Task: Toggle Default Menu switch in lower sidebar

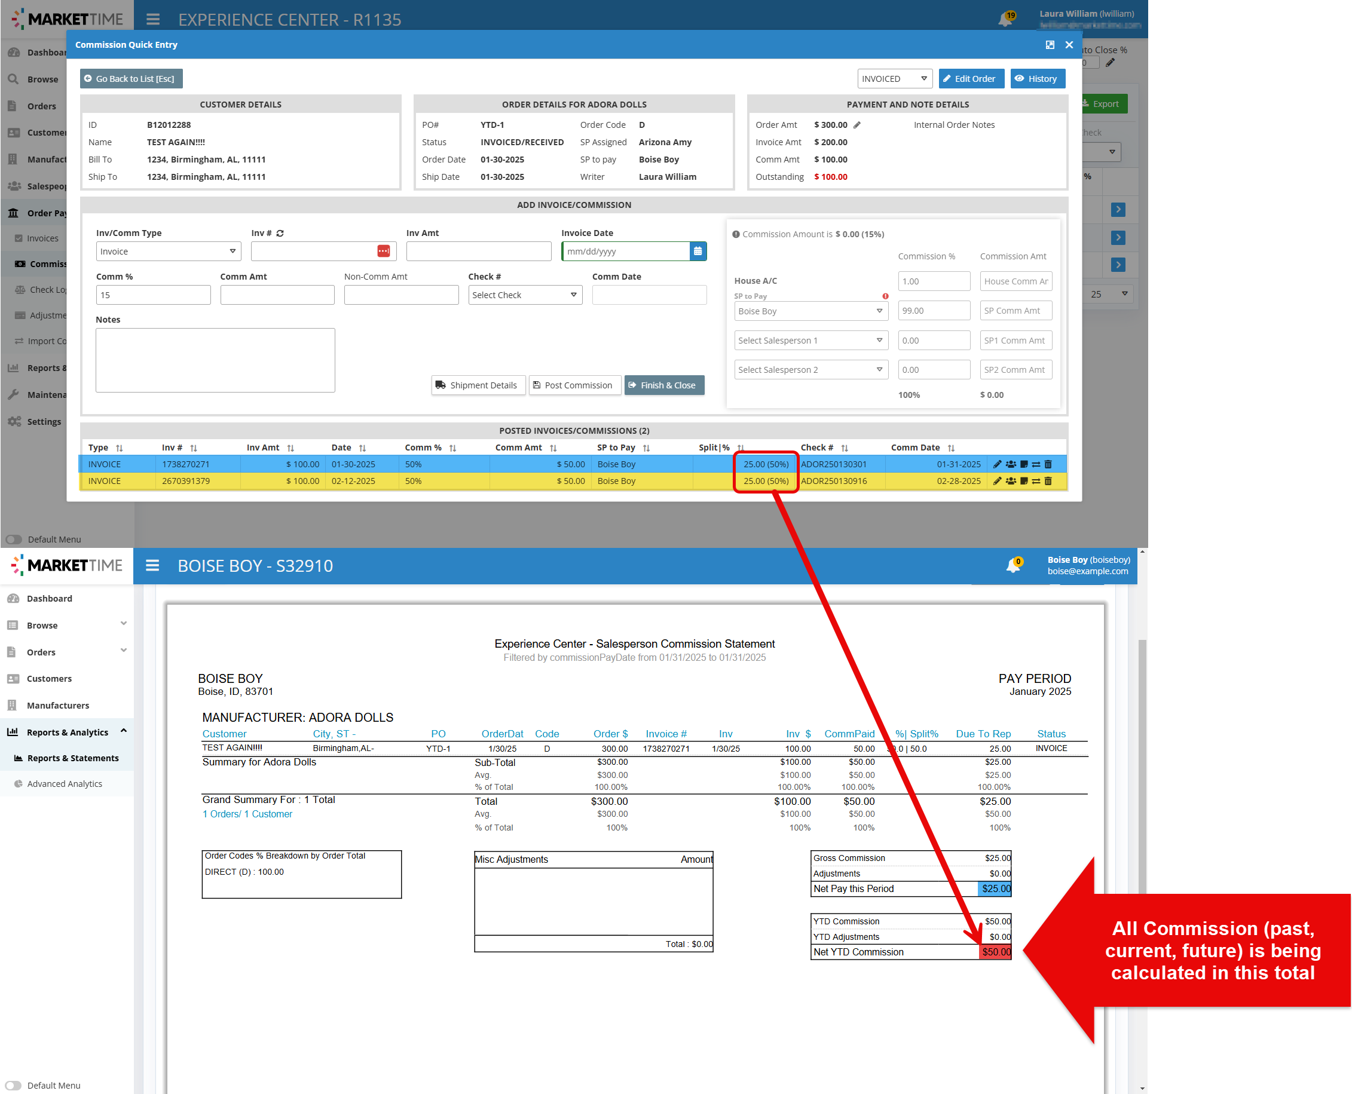Action: (x=14, y=1085)
